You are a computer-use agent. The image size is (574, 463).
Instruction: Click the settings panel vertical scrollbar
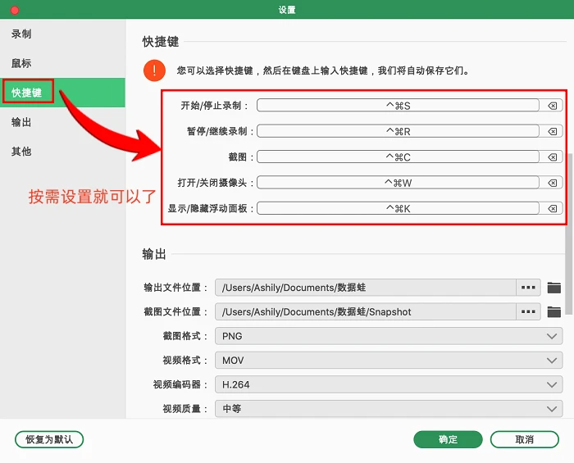pos(568,234)
